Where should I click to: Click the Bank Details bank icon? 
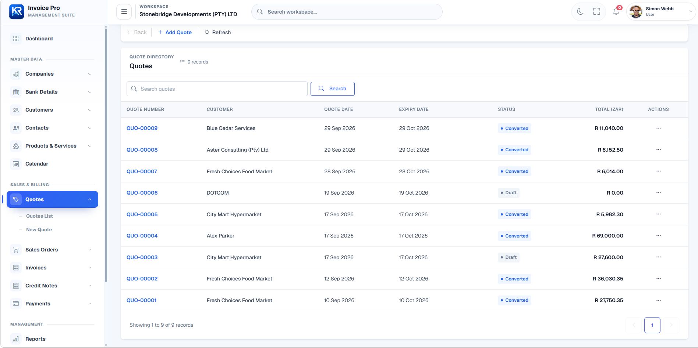pos(16,92)
